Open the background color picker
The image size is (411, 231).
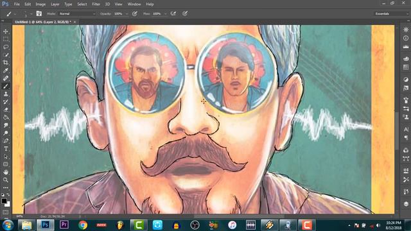[8, 204]
